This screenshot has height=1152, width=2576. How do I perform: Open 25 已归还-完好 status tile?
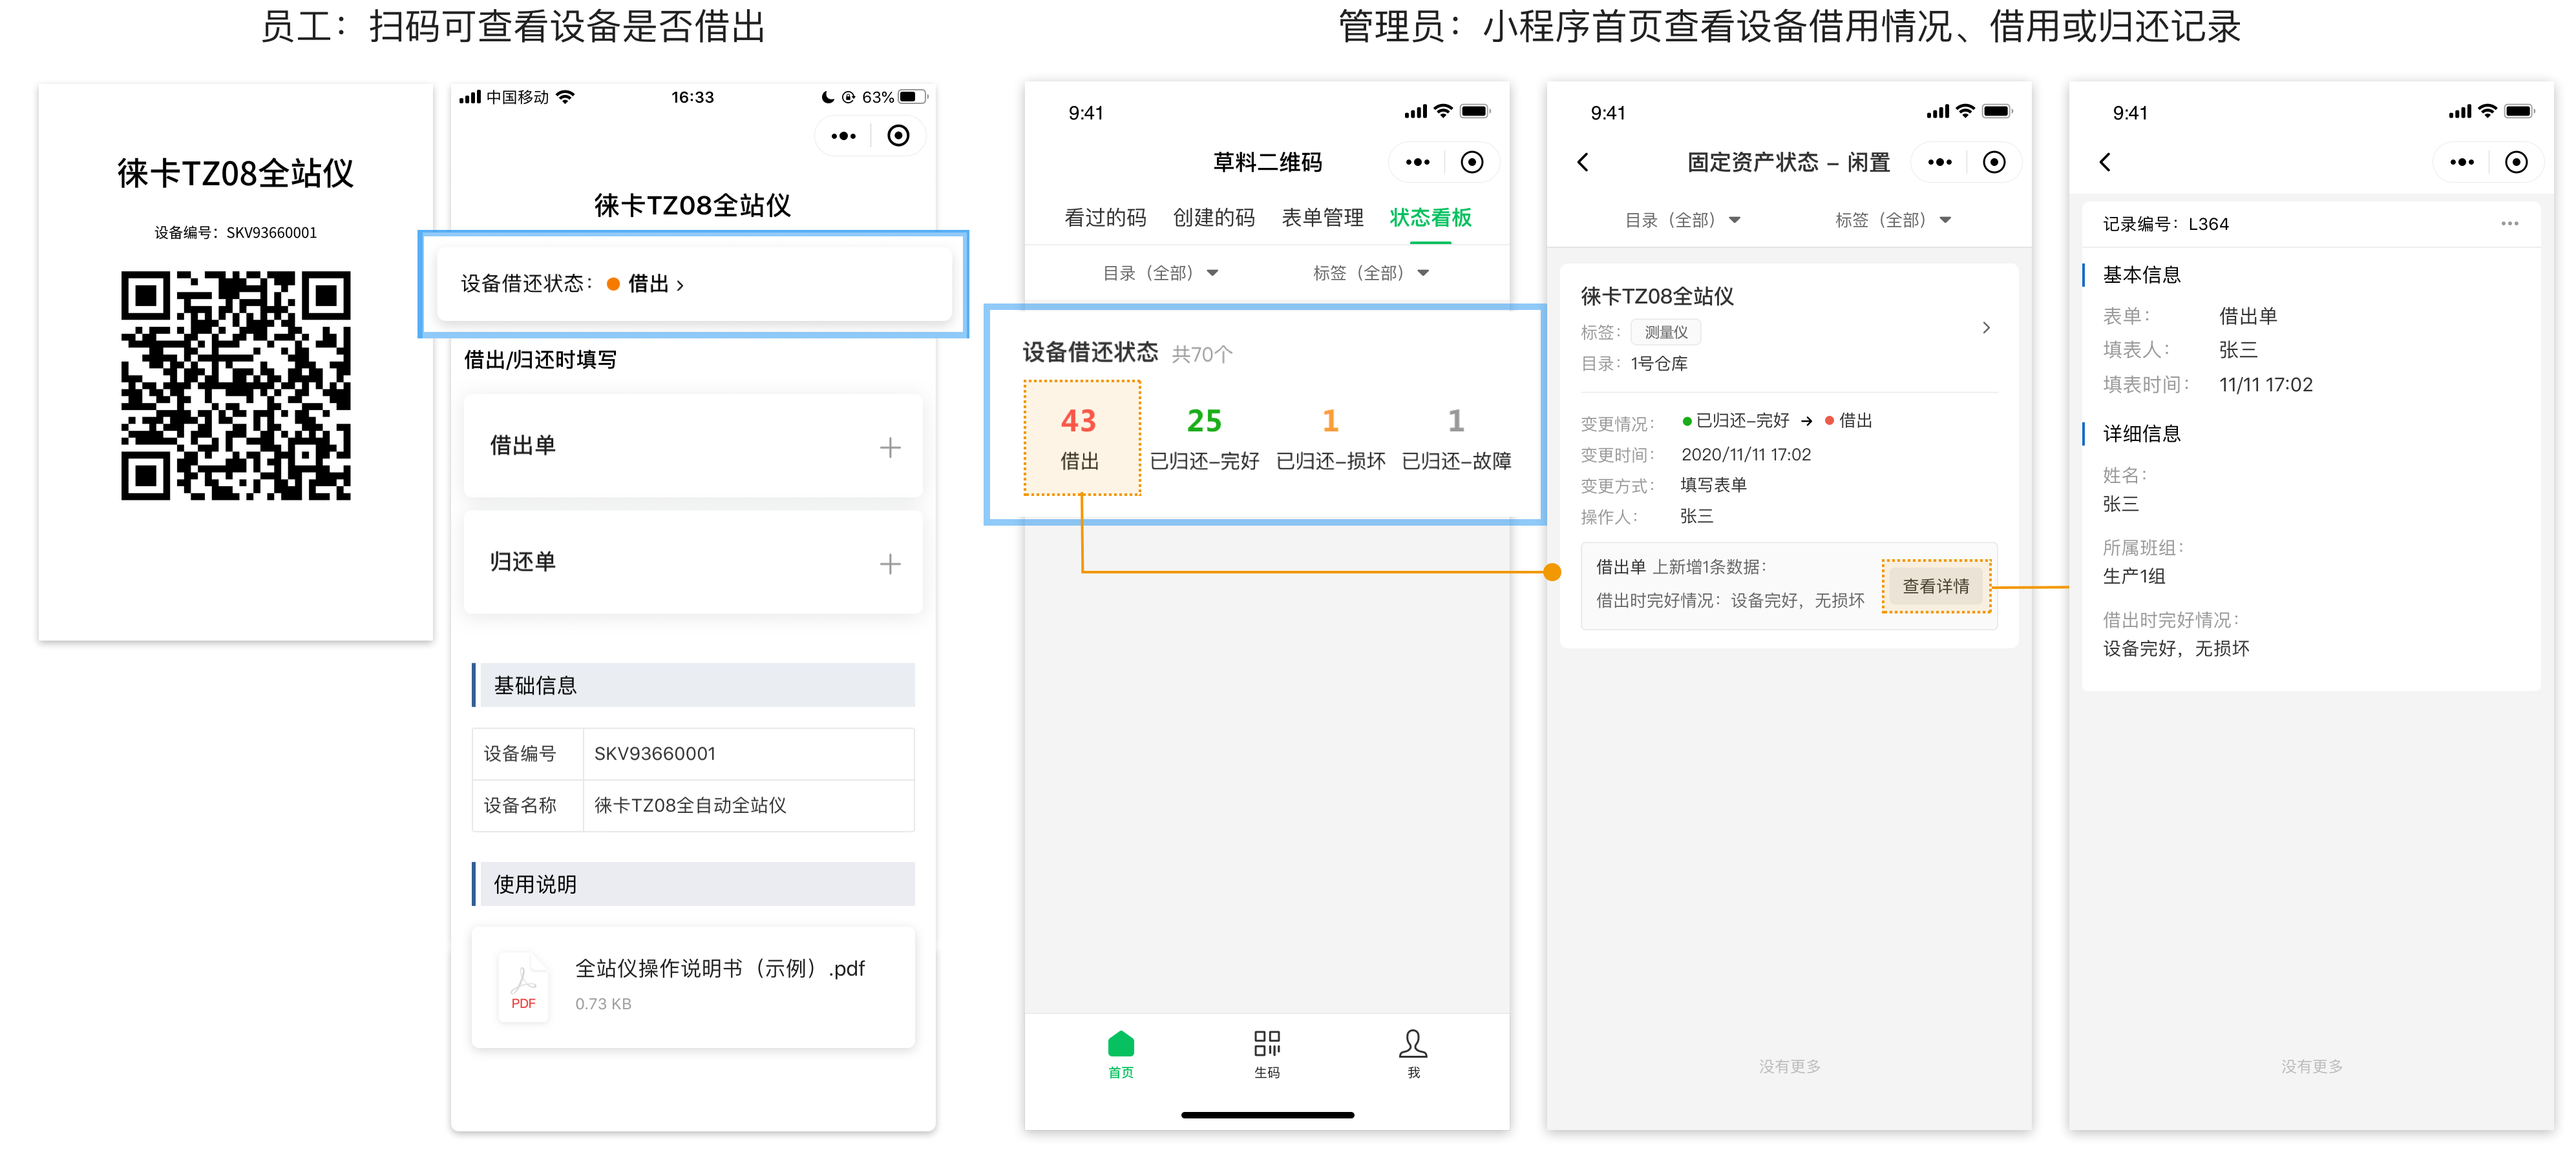point(1204,438)
